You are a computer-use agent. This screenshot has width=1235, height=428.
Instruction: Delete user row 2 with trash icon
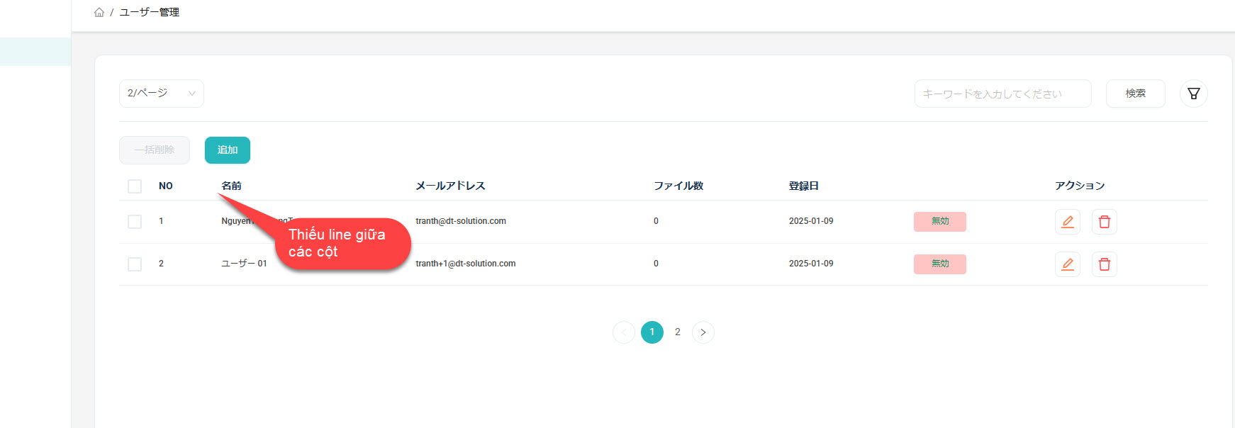click(1104, 264)
